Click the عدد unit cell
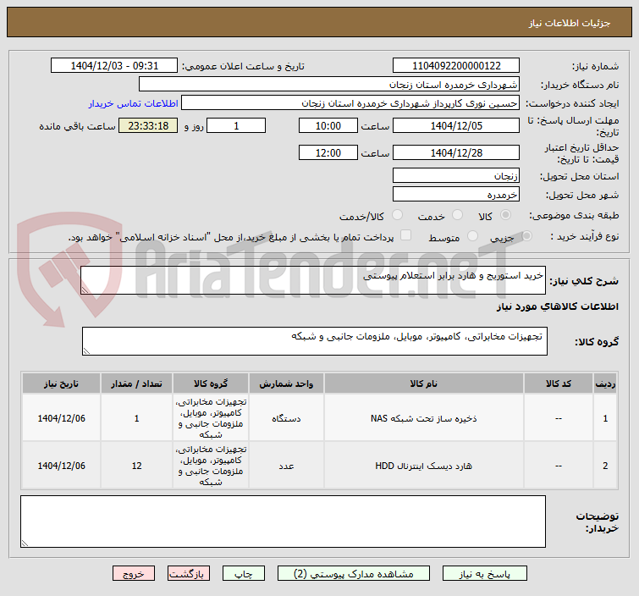Viewport: 639px width, 596px height. pos(286,466)
